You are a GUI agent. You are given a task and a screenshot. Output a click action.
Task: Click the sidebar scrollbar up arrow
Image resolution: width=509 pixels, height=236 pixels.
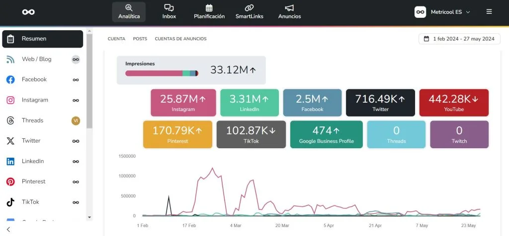pos(89,31)
